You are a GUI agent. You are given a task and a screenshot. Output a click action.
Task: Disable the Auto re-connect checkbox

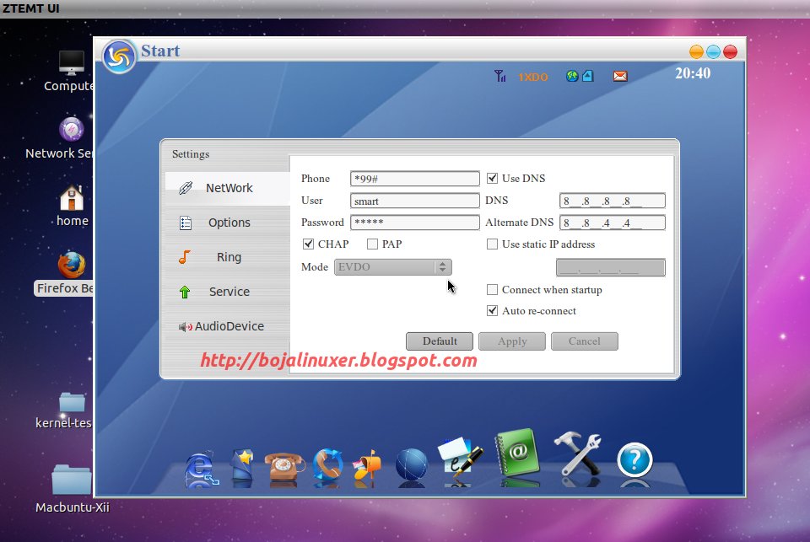point(492,310)
